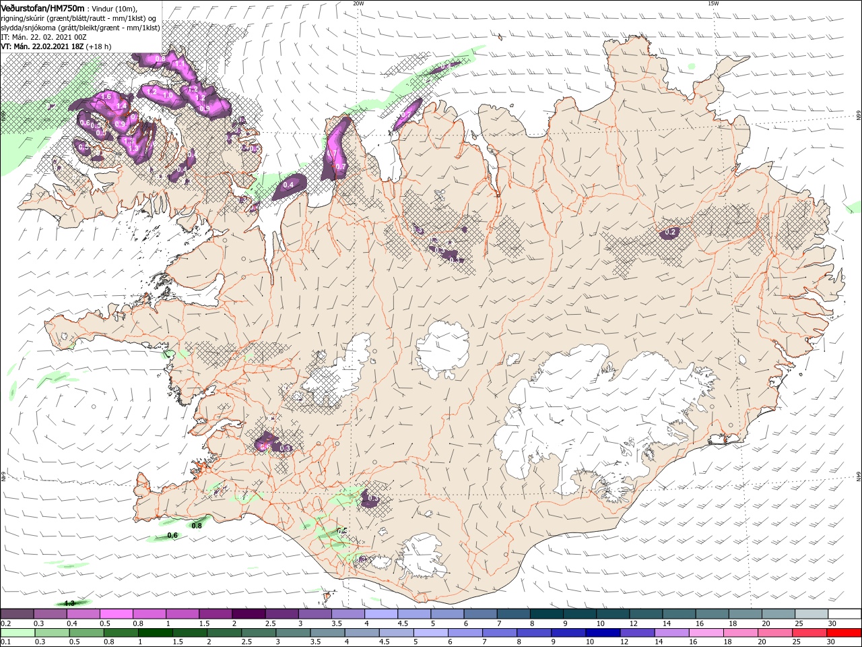Pick snow legend swatch between 0.2 and 0.3
The image size is (862, 647).
(x=18, y=614)
